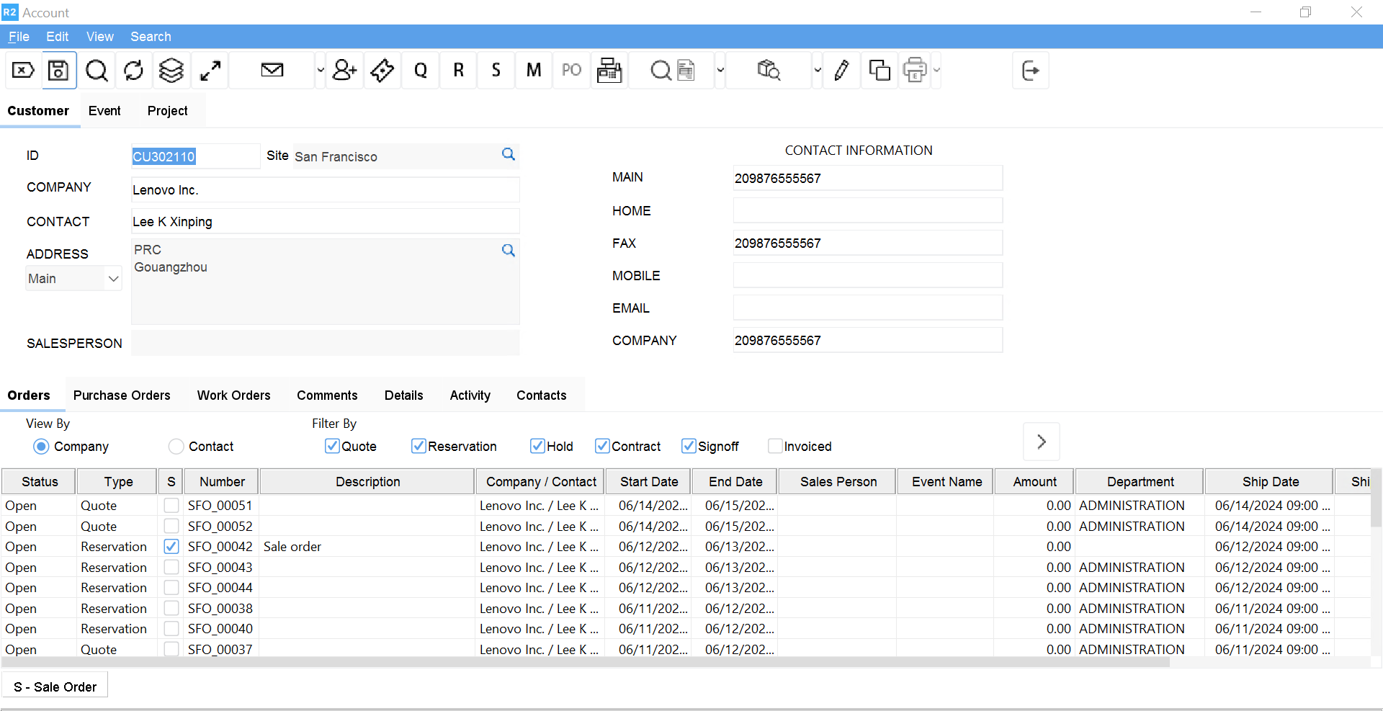Image resolution: width=1383 pixels, height=711 pixels.
Task: Click the add contact person icon
Action: (344, 71)
